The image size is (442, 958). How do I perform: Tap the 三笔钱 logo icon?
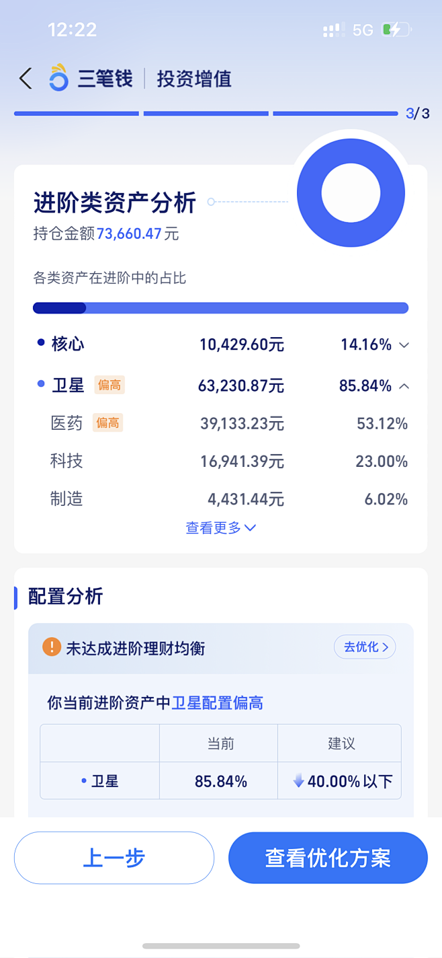click(58, 78)
